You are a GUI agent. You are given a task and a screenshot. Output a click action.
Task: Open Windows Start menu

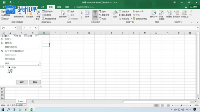click(x=3, y=110)
